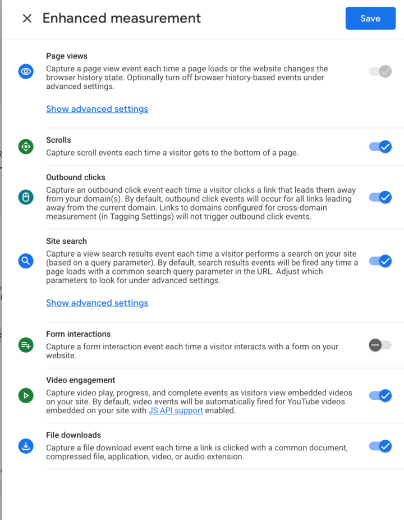Save the enhanced measurement settings

[x=370, y=18]
